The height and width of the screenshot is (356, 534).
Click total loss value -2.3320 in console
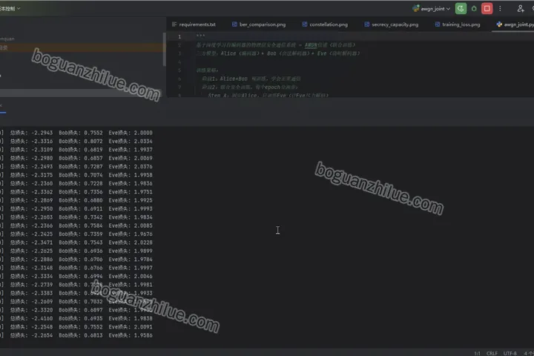tap(42, 310)
